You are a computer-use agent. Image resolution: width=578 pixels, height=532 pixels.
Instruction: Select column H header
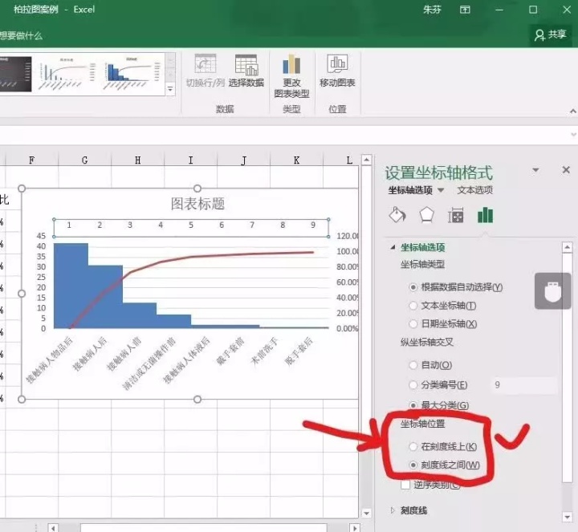[137, 160]
